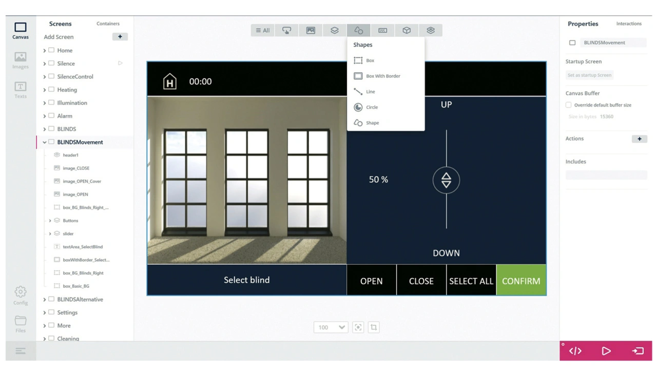
Task: Click the crop canvas icon
Action: 374,327
